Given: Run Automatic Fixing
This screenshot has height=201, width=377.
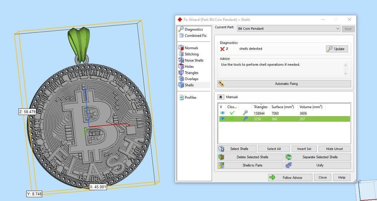Looking at the screenshot, I should [x=284, y=84].
